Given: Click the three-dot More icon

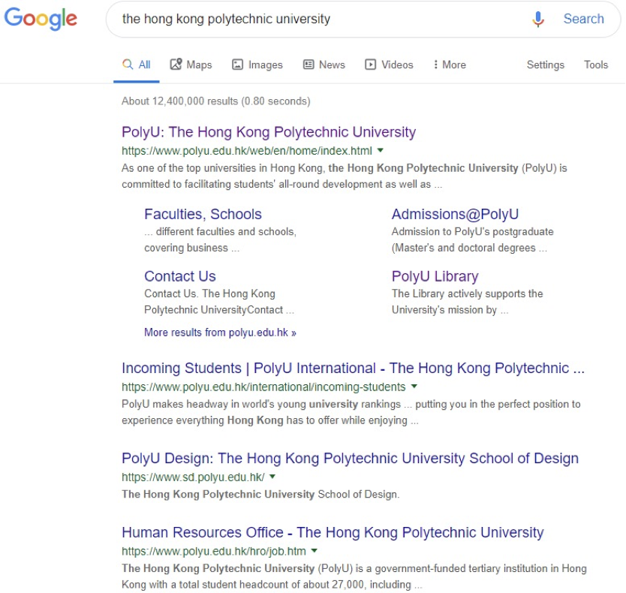Looking at the screenshot, I should pyautogui.click(x=435, y=65).
